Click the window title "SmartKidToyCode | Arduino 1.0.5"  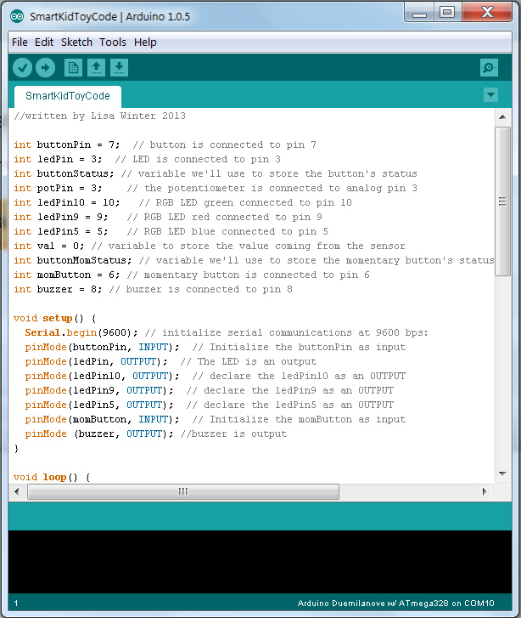click(x=109, y=16)
